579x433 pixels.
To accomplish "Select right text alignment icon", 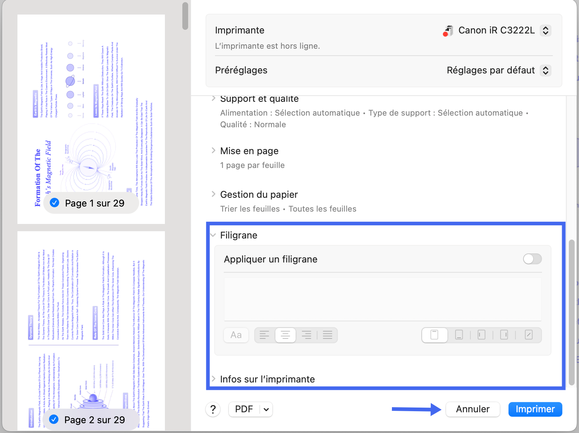I will 306,335.
